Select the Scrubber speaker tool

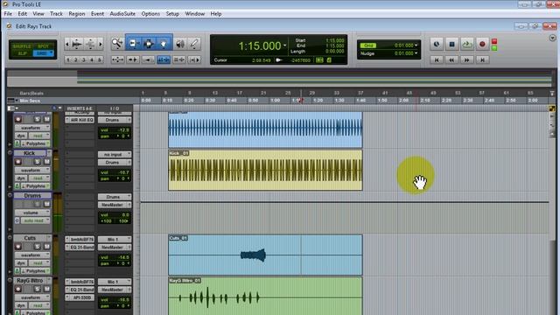[x=180, y=44]
